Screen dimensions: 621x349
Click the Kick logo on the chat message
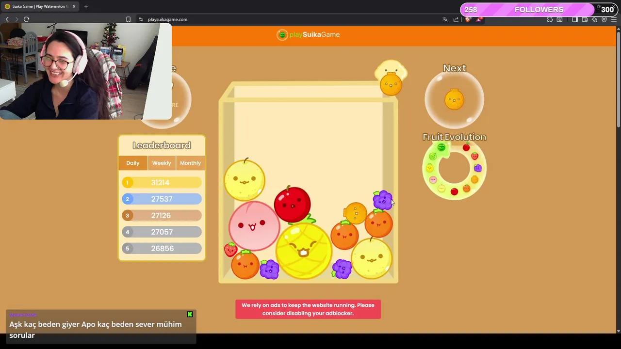coord(190,314)
